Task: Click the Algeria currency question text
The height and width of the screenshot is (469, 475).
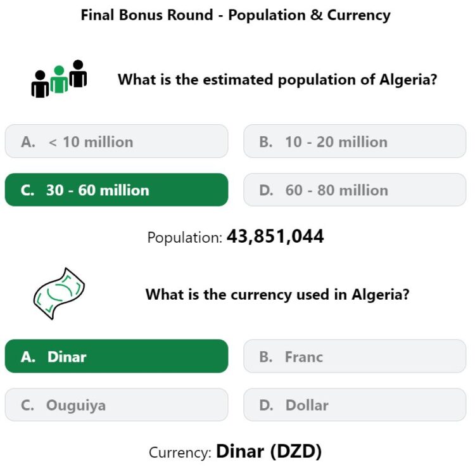Action: [x=277, y=294]
